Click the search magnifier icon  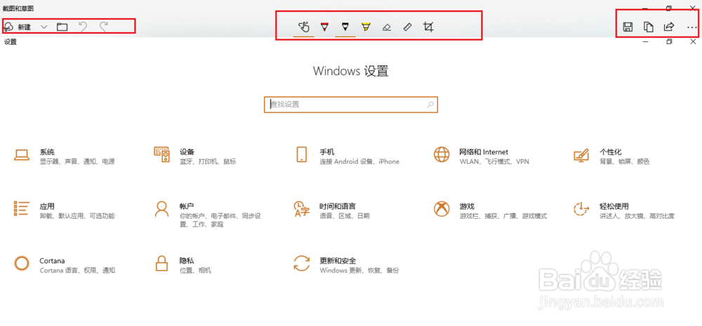point(430,104)
